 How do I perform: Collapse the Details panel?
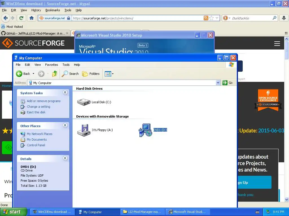click(65, 158)
